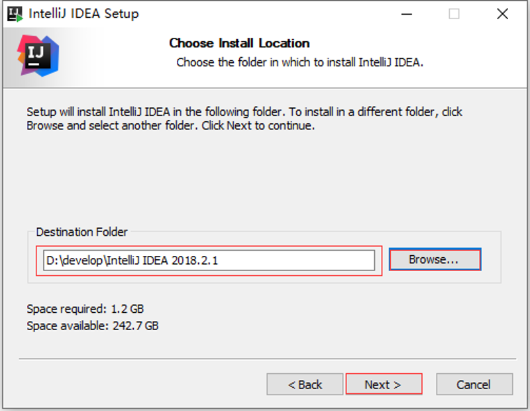Click the 'Choose the folder in which to install' subtitle
The image size is (530, 411).
(300, 62)
